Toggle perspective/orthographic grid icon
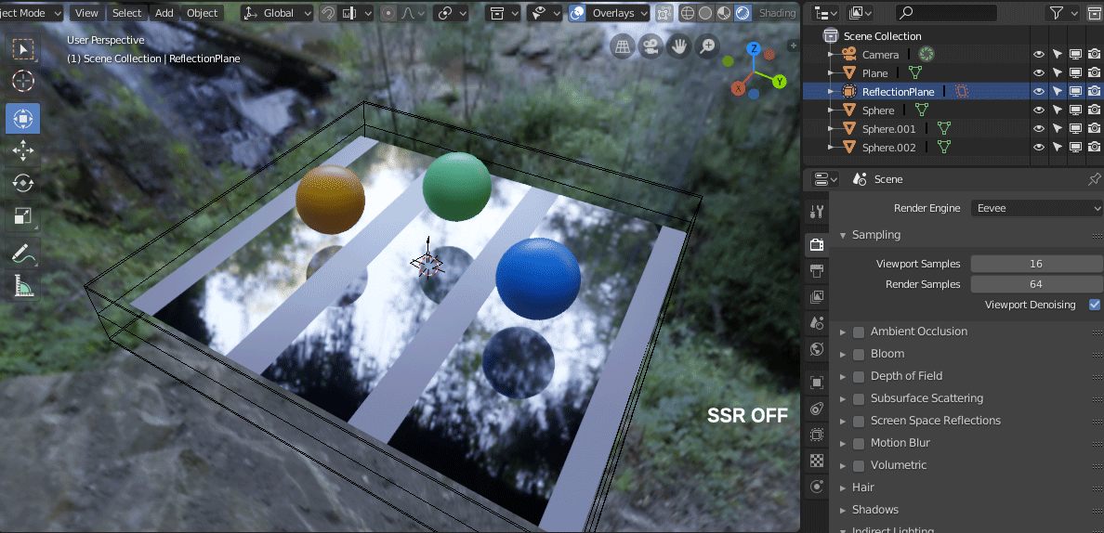1104x533 pixels. click(x=623, y=46)
